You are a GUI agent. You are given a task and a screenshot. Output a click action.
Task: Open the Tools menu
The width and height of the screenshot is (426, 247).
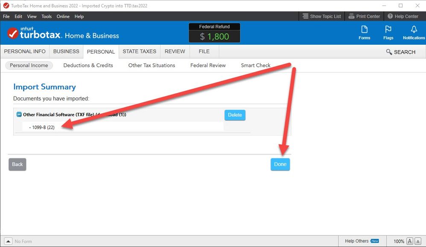pyautogui.click(x=47, y=16)
